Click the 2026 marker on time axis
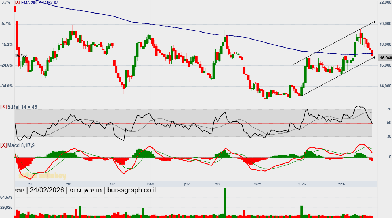Screen dimensions: 392x218 [x=301, y=184]
